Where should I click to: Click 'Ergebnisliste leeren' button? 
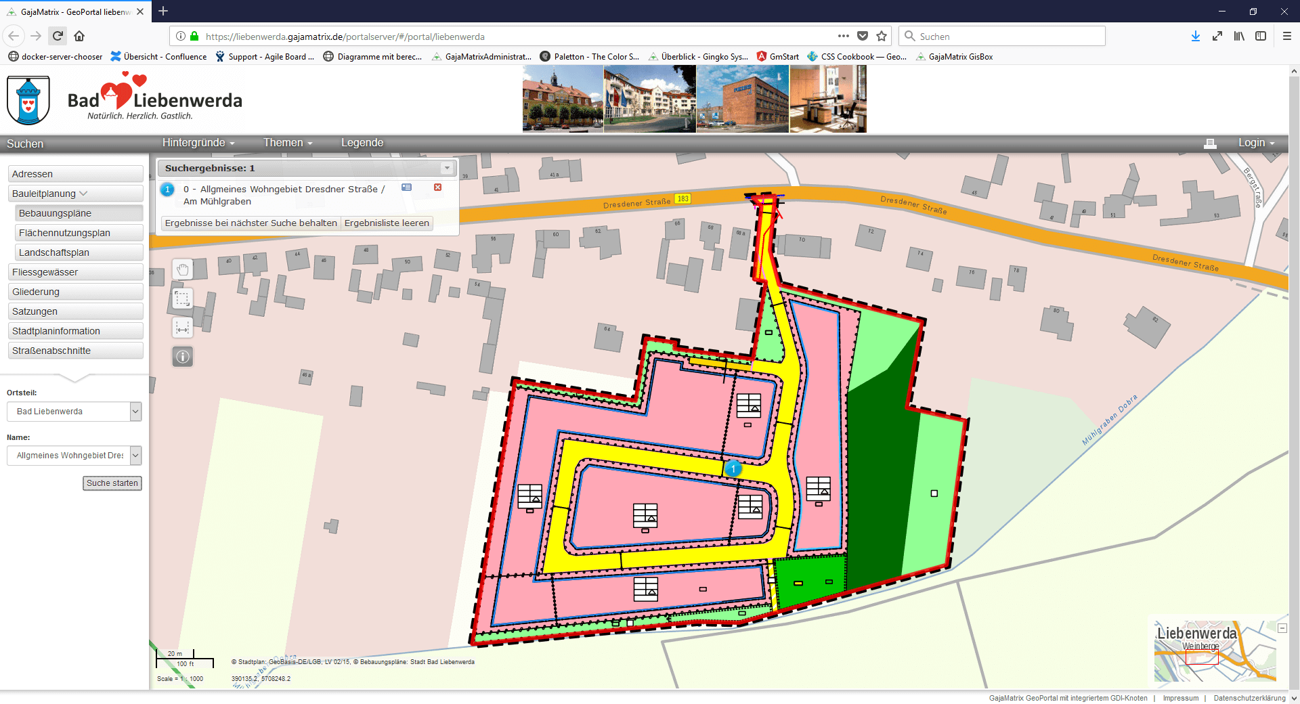tap(387, 223)
